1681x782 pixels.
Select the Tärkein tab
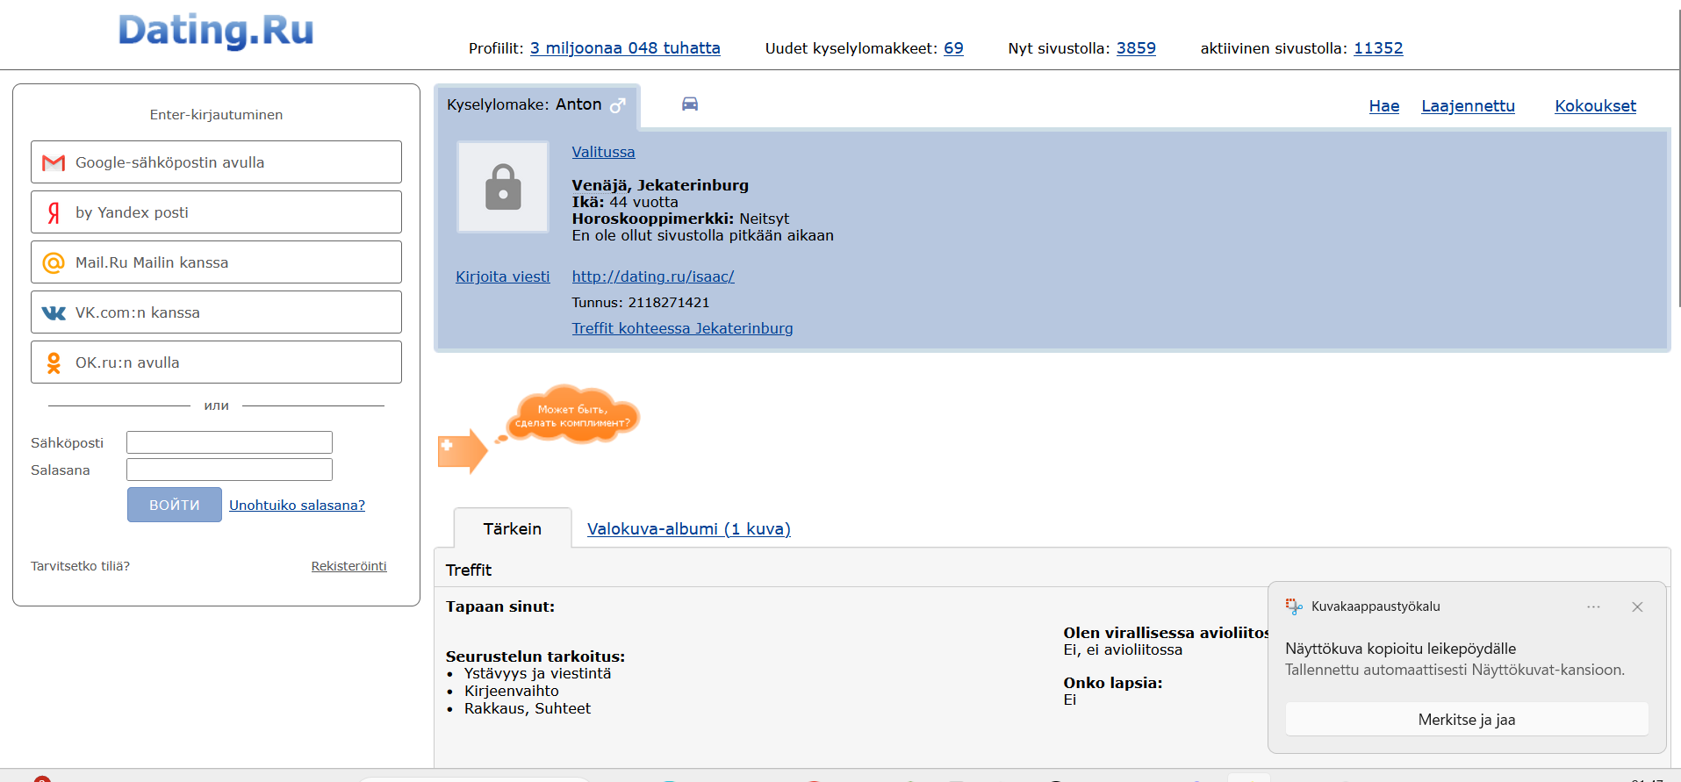tap(513, 528)
